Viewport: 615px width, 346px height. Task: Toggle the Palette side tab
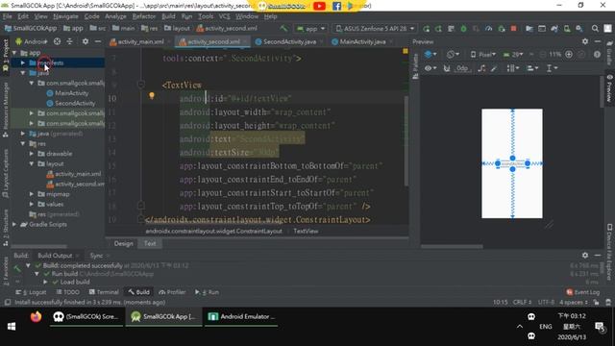tap(415, 66)
